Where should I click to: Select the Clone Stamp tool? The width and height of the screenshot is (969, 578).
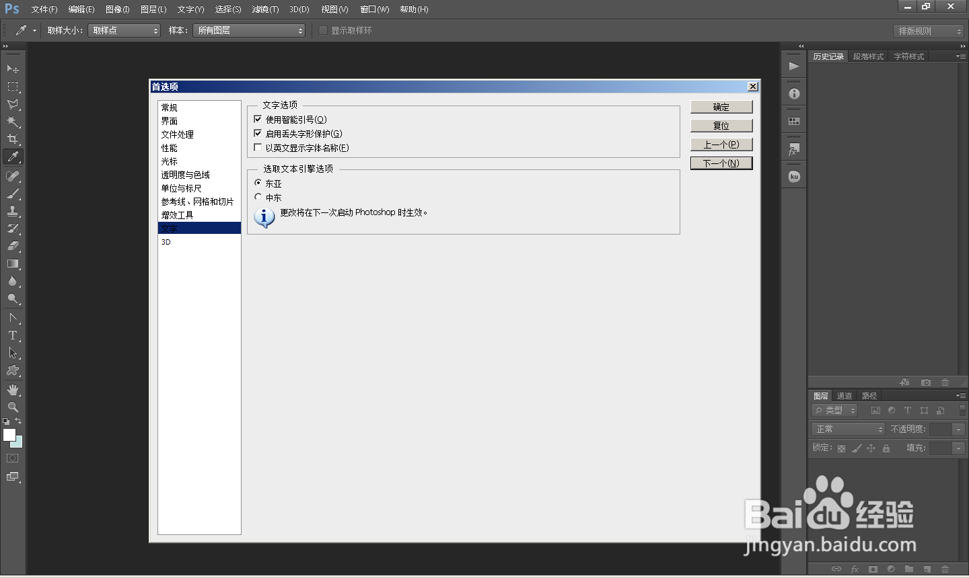13,211
